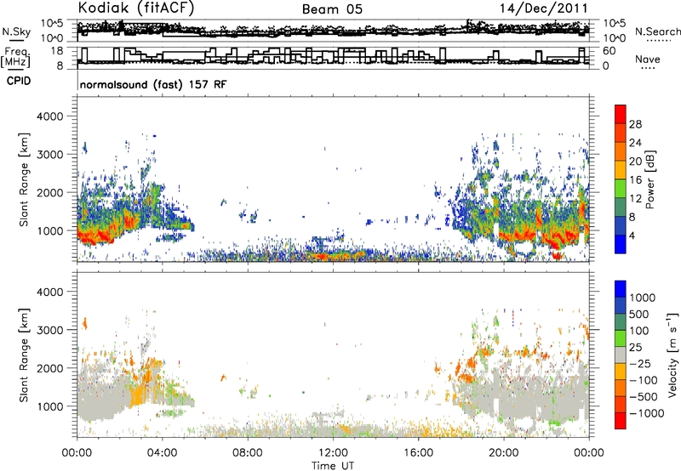Click the '2000' tick of velocity panel
681x471 pixels.
tap(49, 368)
